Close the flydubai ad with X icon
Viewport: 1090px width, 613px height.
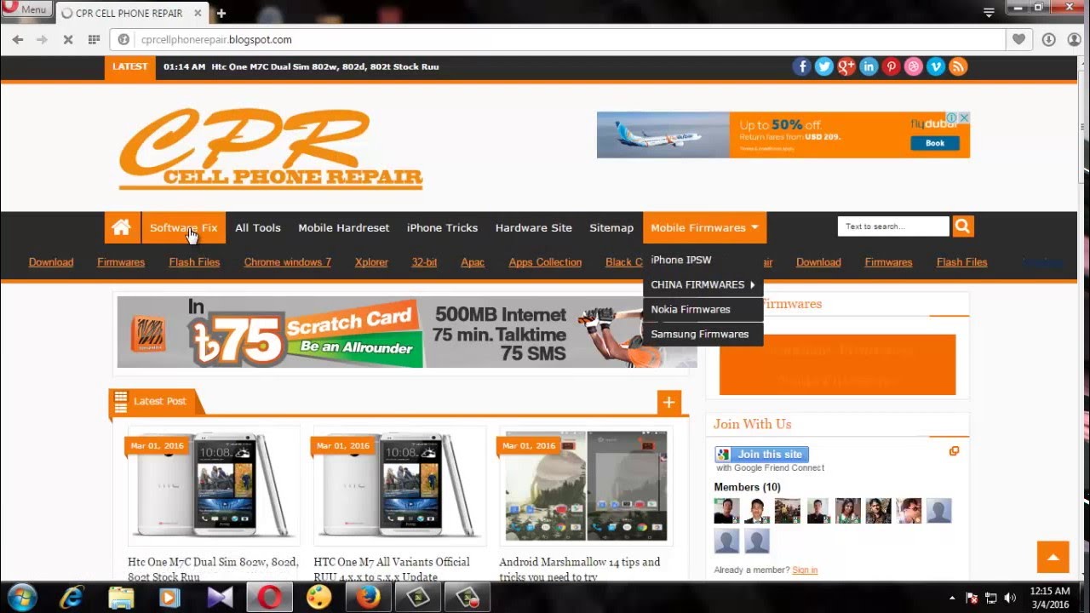pos(964,117)
